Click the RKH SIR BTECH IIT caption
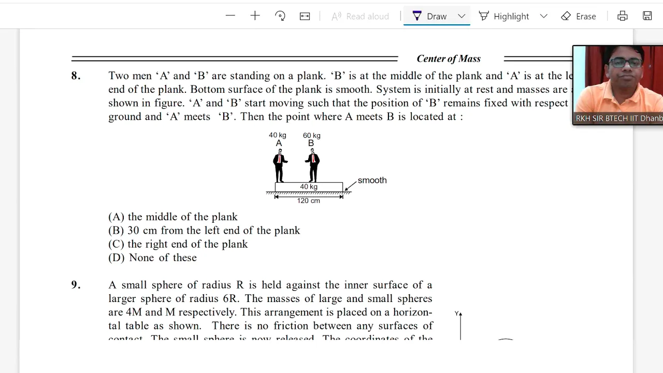 pos(619,118)
